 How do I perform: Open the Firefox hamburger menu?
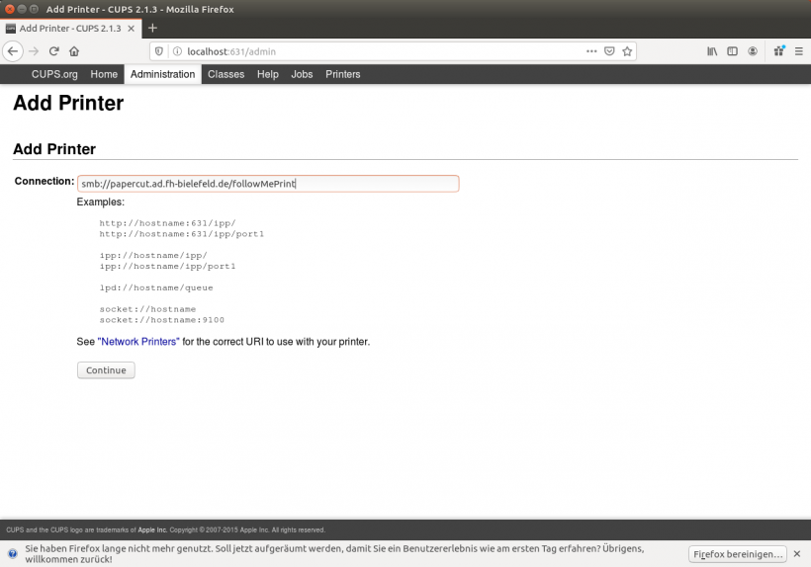tap(797, 51)
